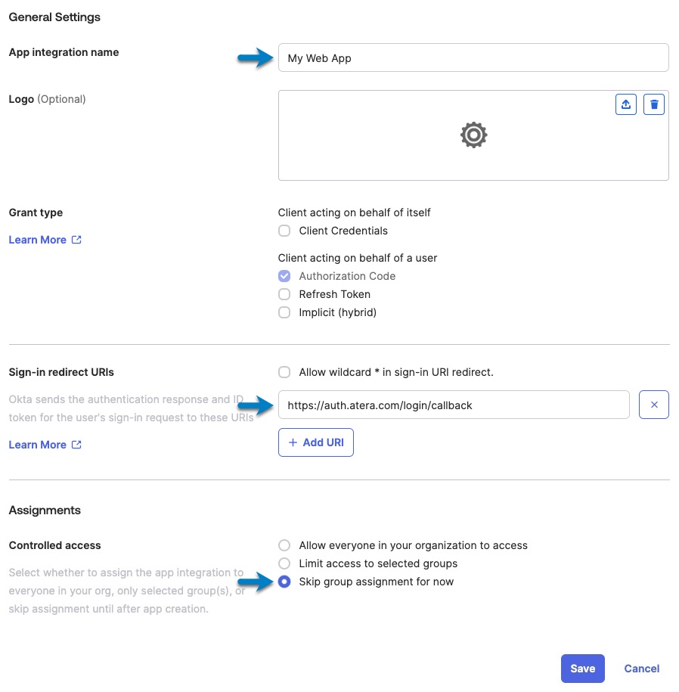Viewport: 679px width, 692px height.
Task: Click the trash icon to delete logo
Action: pos(654,104)
